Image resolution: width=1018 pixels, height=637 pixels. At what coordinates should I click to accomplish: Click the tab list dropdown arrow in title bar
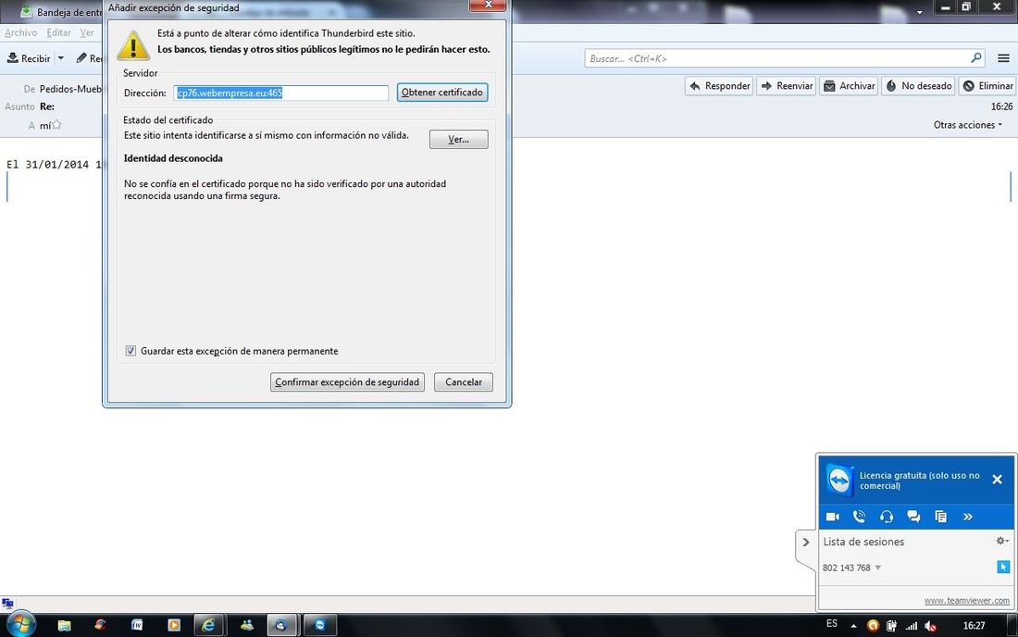tap(919, 12)
